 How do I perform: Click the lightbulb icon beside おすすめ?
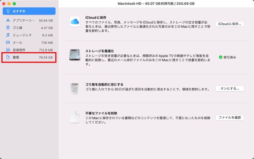coord(8,11)
